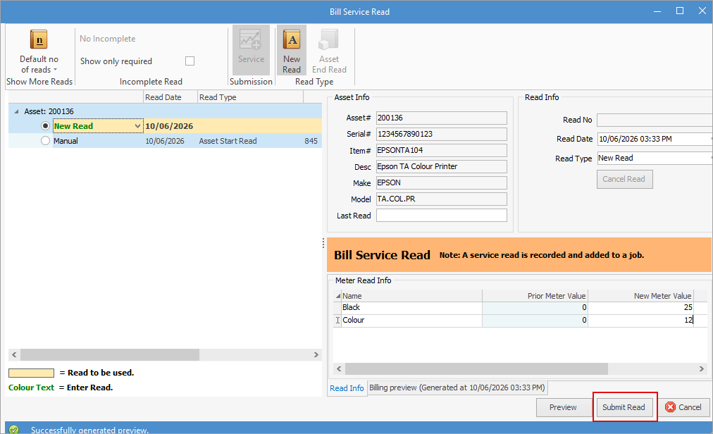Image resolution: width=713 pixels, height=434 pixels.
Task: Click the meter grid horizontal scrollbar thumb
Action: coord(476,369)
